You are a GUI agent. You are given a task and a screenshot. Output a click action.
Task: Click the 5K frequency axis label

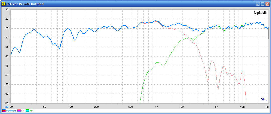pyautogui.click(x=217, y=107)
